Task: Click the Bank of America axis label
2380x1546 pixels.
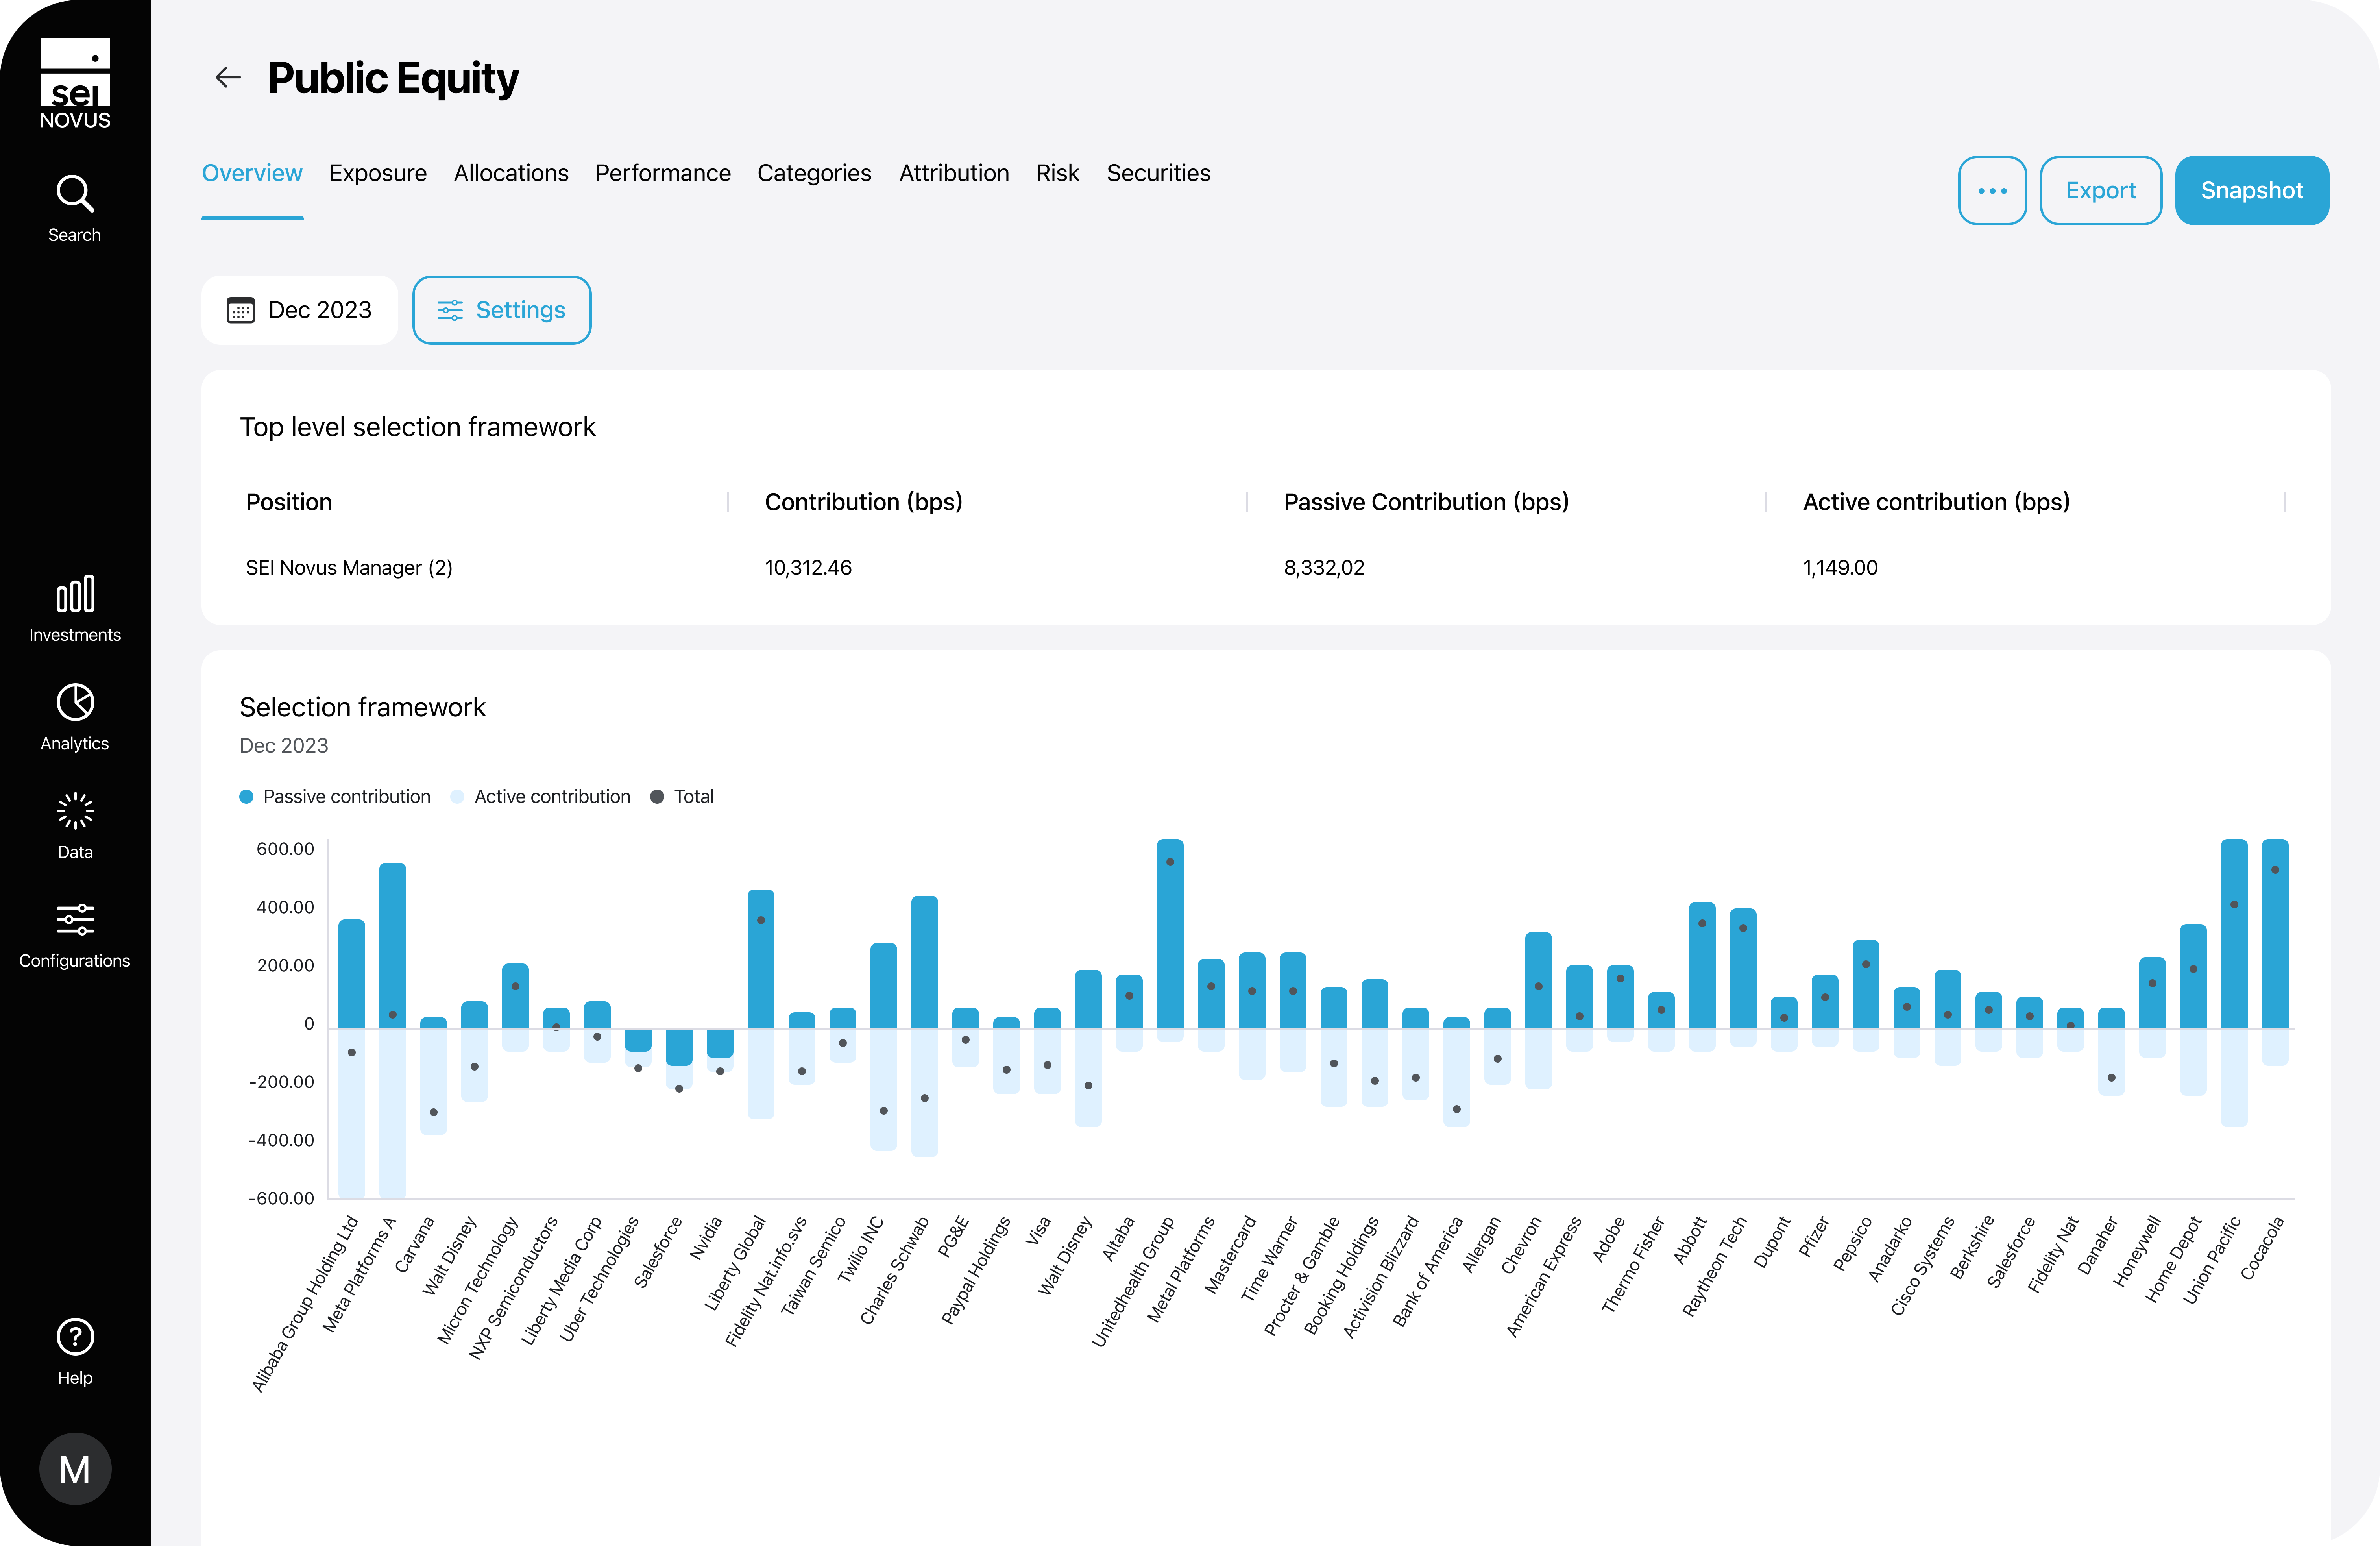Action: coord(1428,1272)
